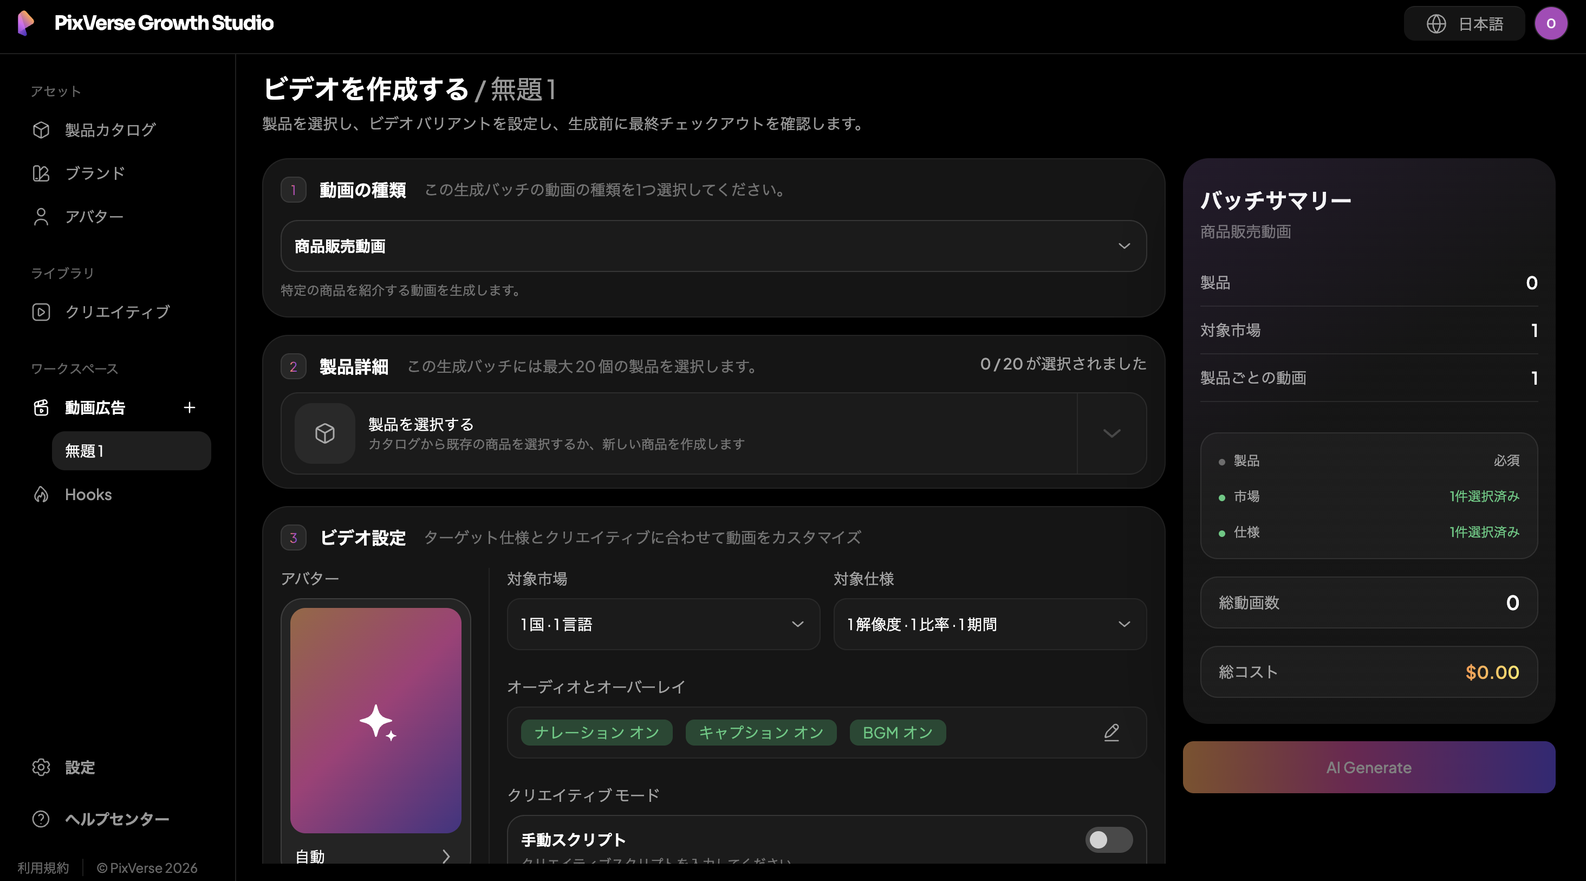The width and height of the screenshot is (1586, 881).
Task: Click the PixVerse Growth Studio title
Action: (164, 23)
